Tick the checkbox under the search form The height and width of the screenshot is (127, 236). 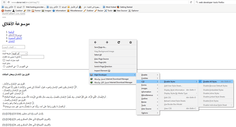coord(4,60)
